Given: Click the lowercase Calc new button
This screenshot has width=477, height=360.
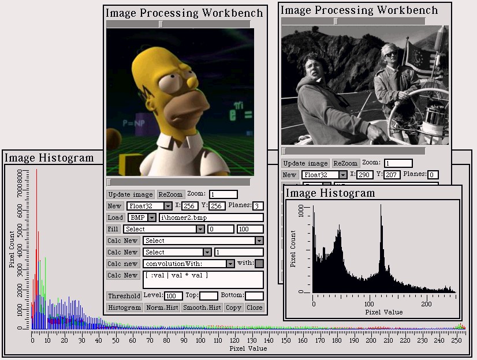Looking at the screenshot, I should pyautogui.click(x=122, y=264).
